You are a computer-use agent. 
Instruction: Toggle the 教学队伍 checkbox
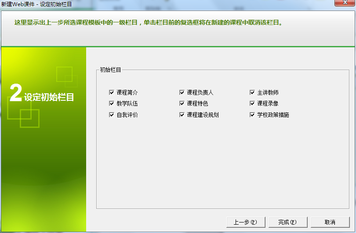click(x=112, y=104)
